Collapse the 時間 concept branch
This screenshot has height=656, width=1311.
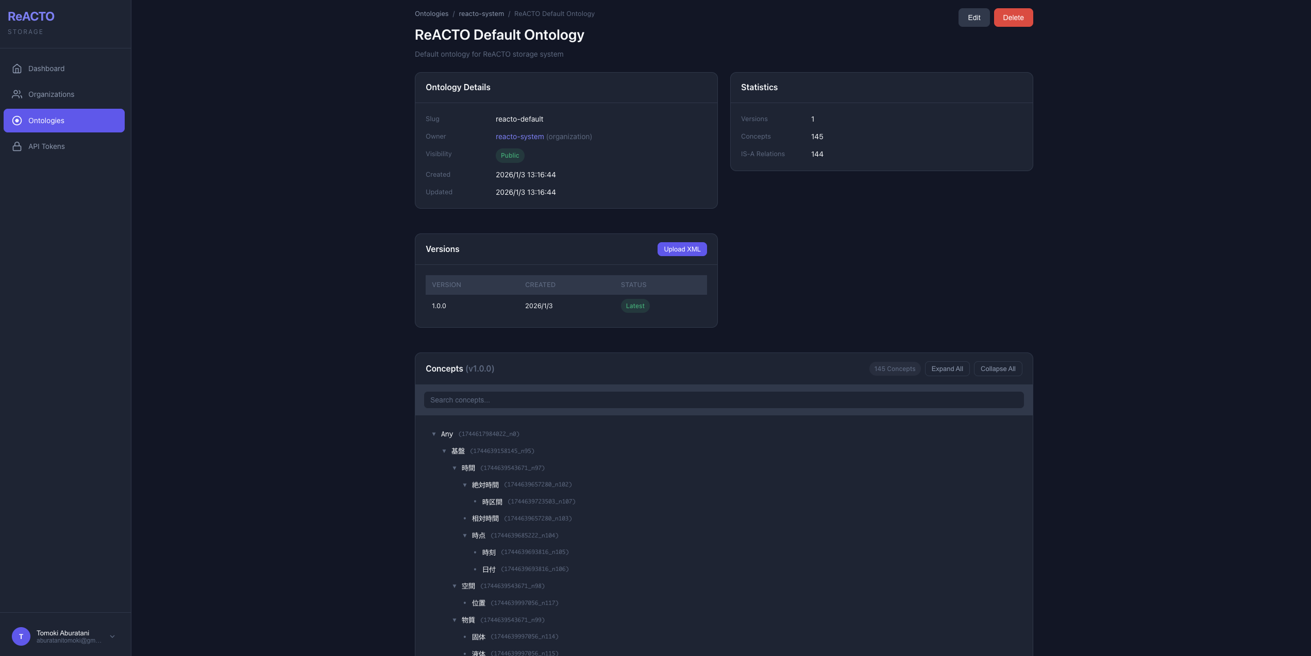[x=455, y=468]
